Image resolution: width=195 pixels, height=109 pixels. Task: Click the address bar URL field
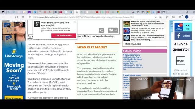83,17
